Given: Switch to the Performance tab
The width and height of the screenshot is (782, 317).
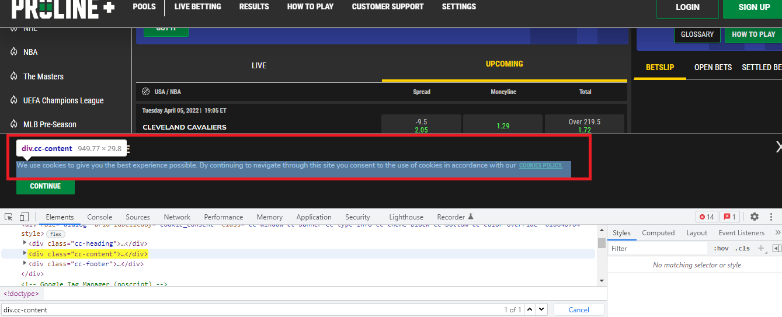Looking at the screenshot, I should [x=224, y=217].
